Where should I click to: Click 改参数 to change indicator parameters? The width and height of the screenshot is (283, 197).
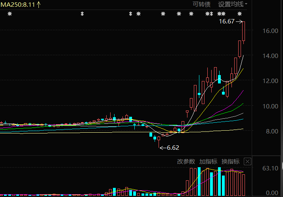[186, 161]
